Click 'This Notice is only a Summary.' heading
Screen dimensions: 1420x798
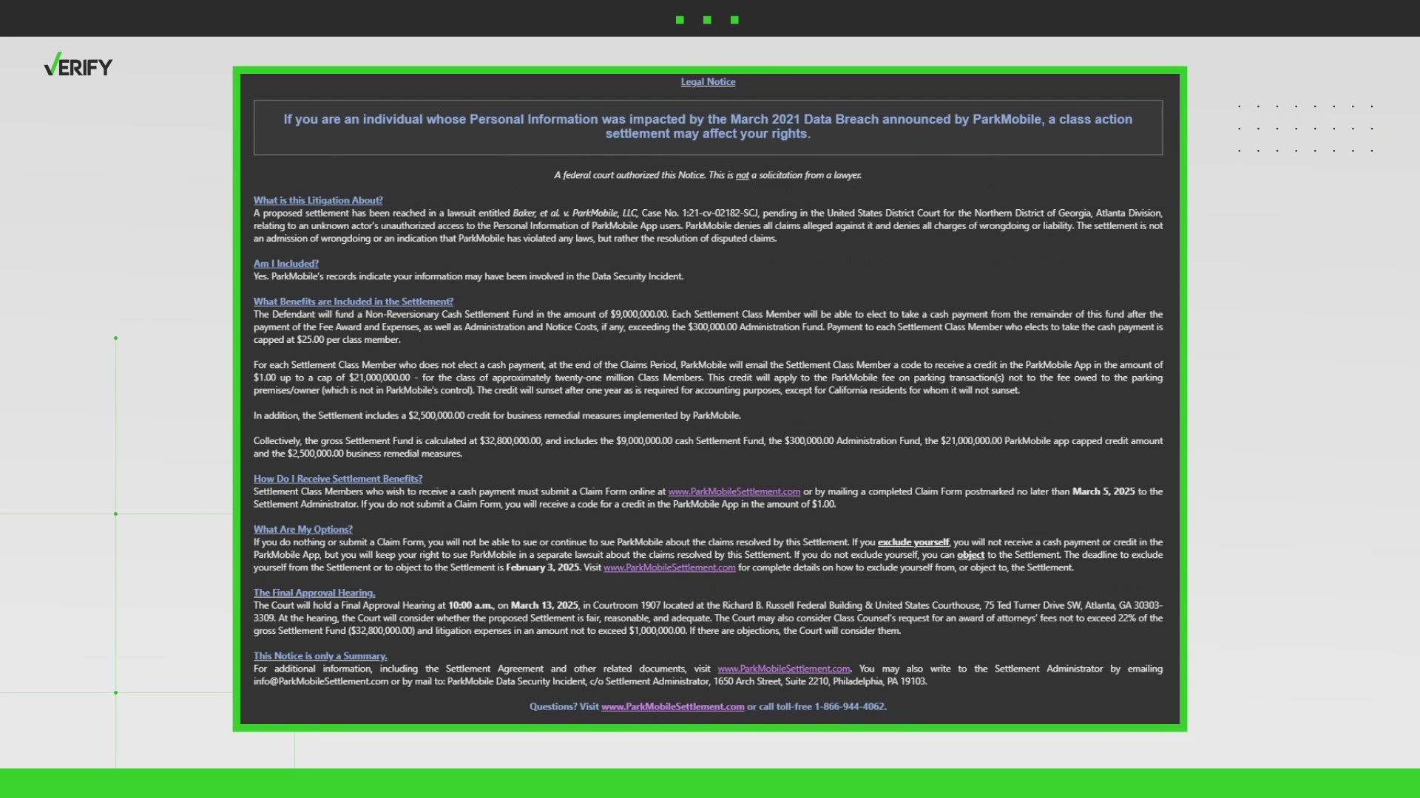(x=320, y=656)
